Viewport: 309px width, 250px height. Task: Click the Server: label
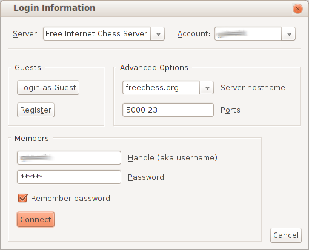25,34
